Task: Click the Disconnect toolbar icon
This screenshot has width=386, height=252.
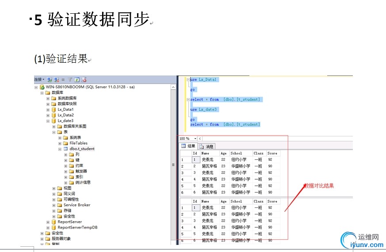Action: click(57, 79)
